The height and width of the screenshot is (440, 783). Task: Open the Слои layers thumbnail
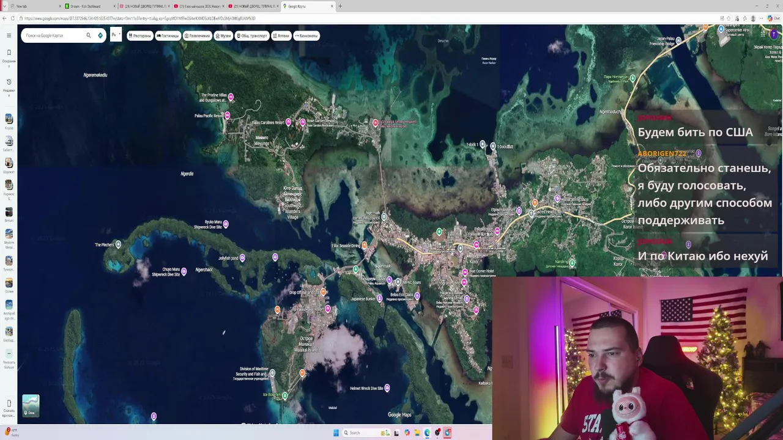[x=31, y=406]
